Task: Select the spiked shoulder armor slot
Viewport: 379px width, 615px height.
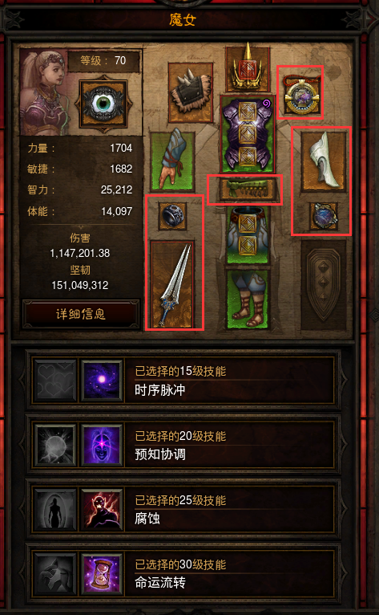Action: pyautogui.click(x=191, y=92)
